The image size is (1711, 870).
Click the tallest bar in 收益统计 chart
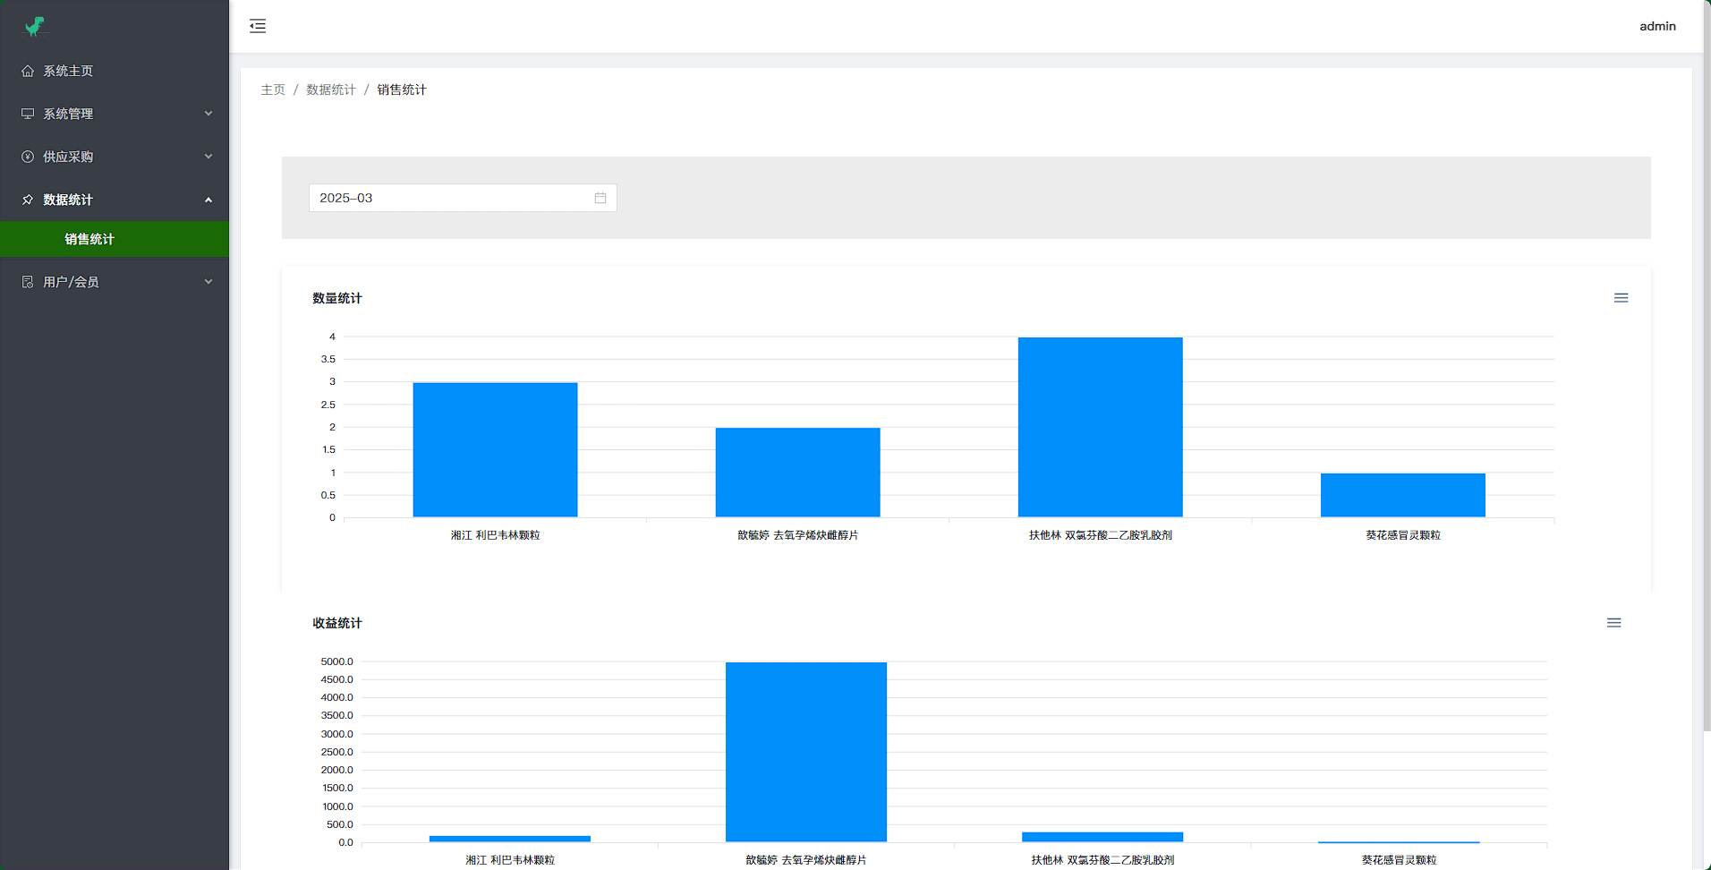click(x=805, y=752)
